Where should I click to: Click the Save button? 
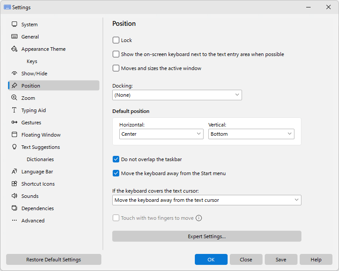click(x=281, y=259)
